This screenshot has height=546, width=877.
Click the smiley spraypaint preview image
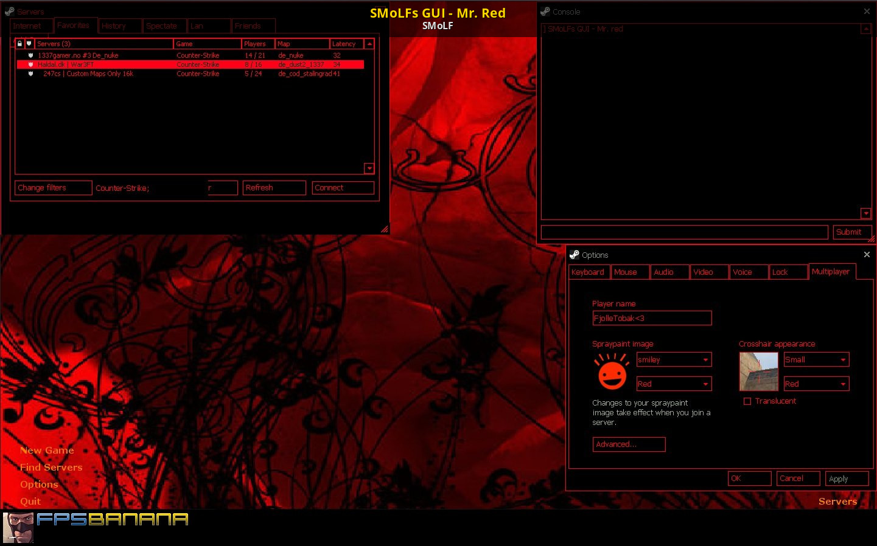612,371
